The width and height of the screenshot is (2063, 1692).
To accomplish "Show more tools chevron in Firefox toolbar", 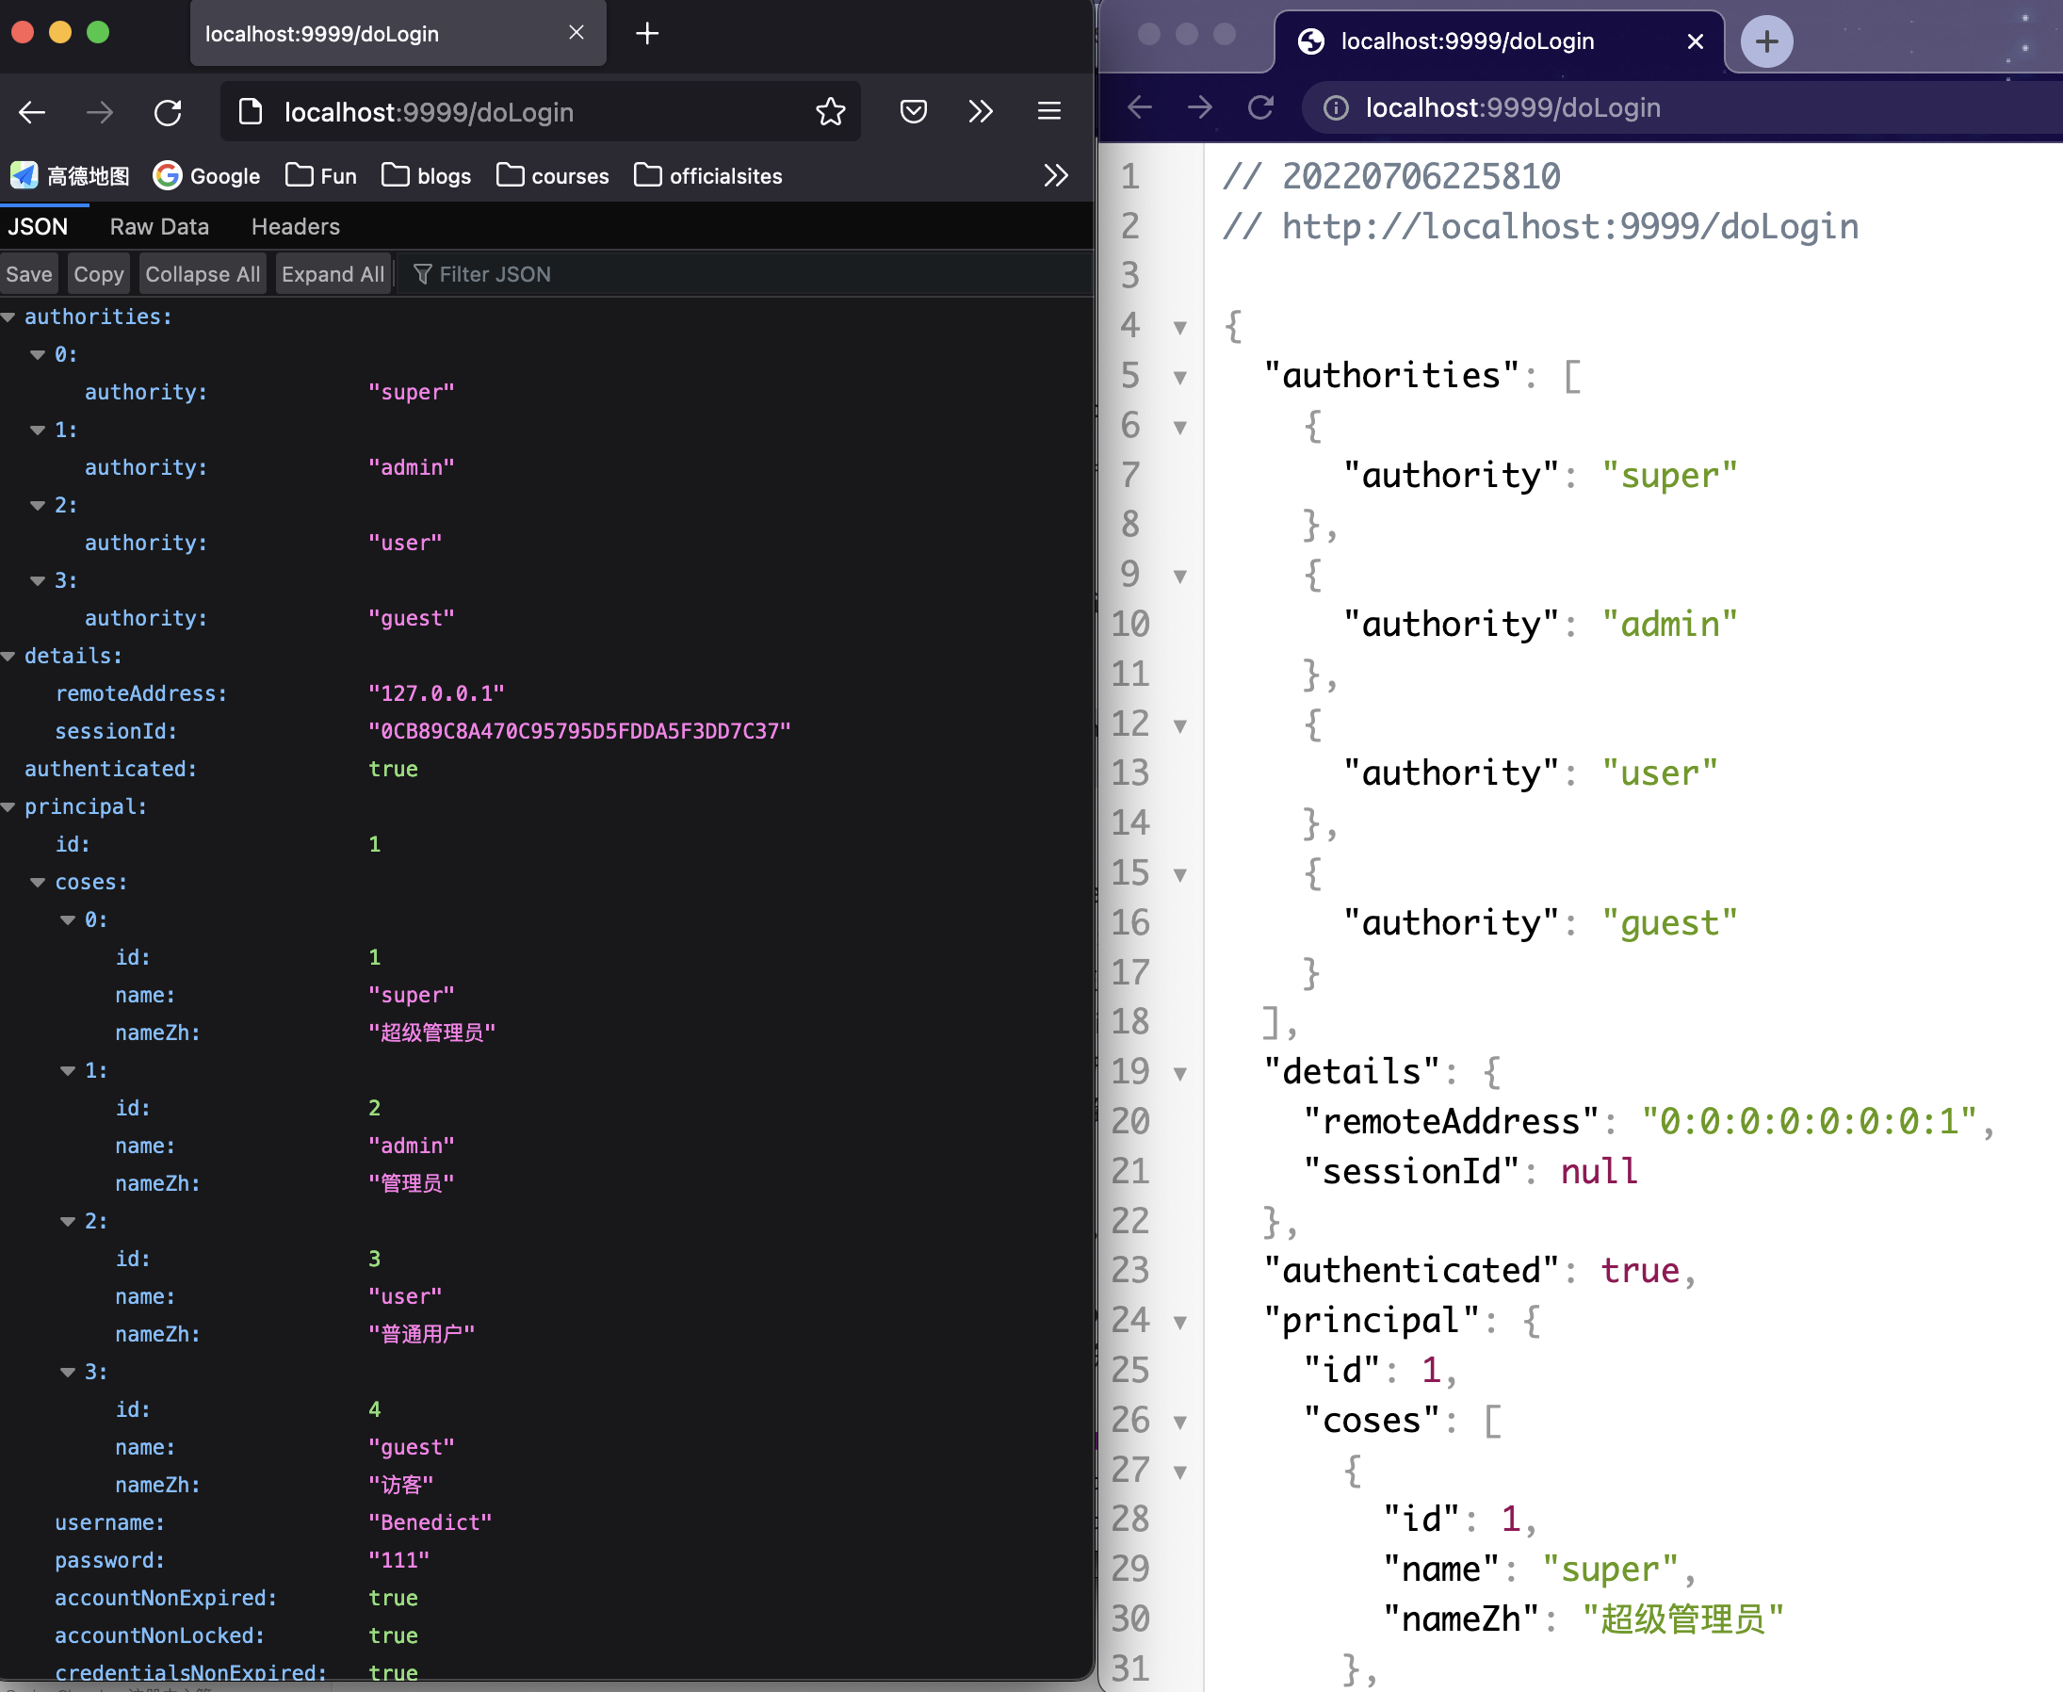I will point(981,112).
